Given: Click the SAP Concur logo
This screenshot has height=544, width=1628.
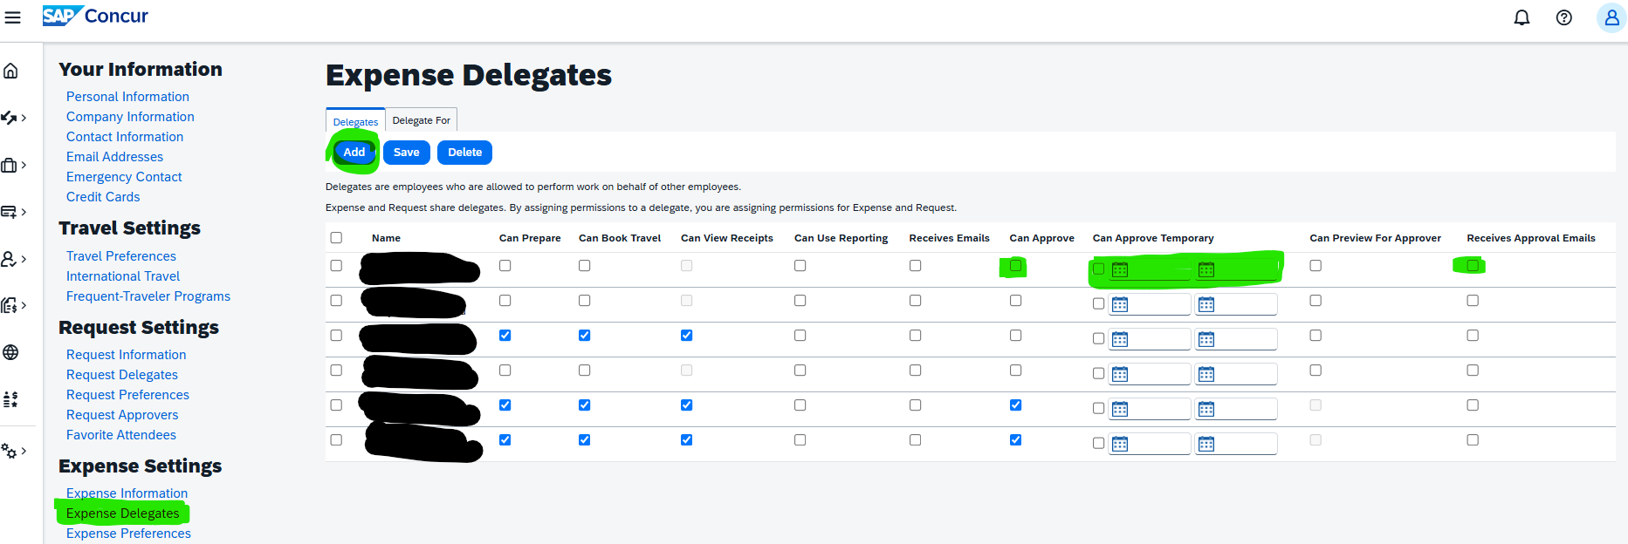Looking at the screenshot, I should point(95,16).
